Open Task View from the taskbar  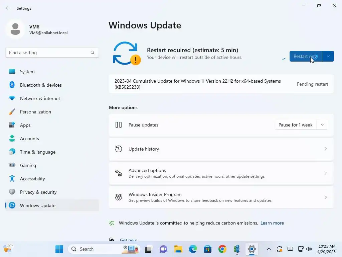pyautogui.click(x=148, y=249)
